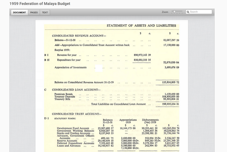227x152 pixels.
Task: Click the magnifier icon in the search box
Action: coord(188,12)
